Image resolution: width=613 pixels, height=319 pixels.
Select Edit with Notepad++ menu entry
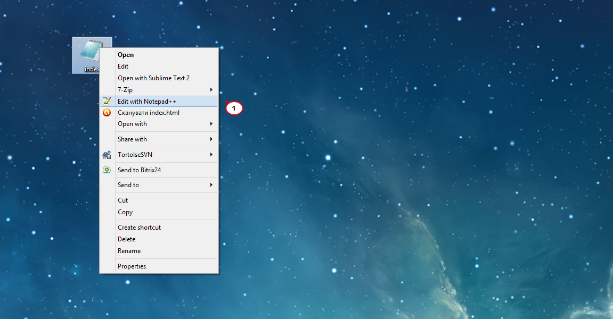[x=147, y=101]
